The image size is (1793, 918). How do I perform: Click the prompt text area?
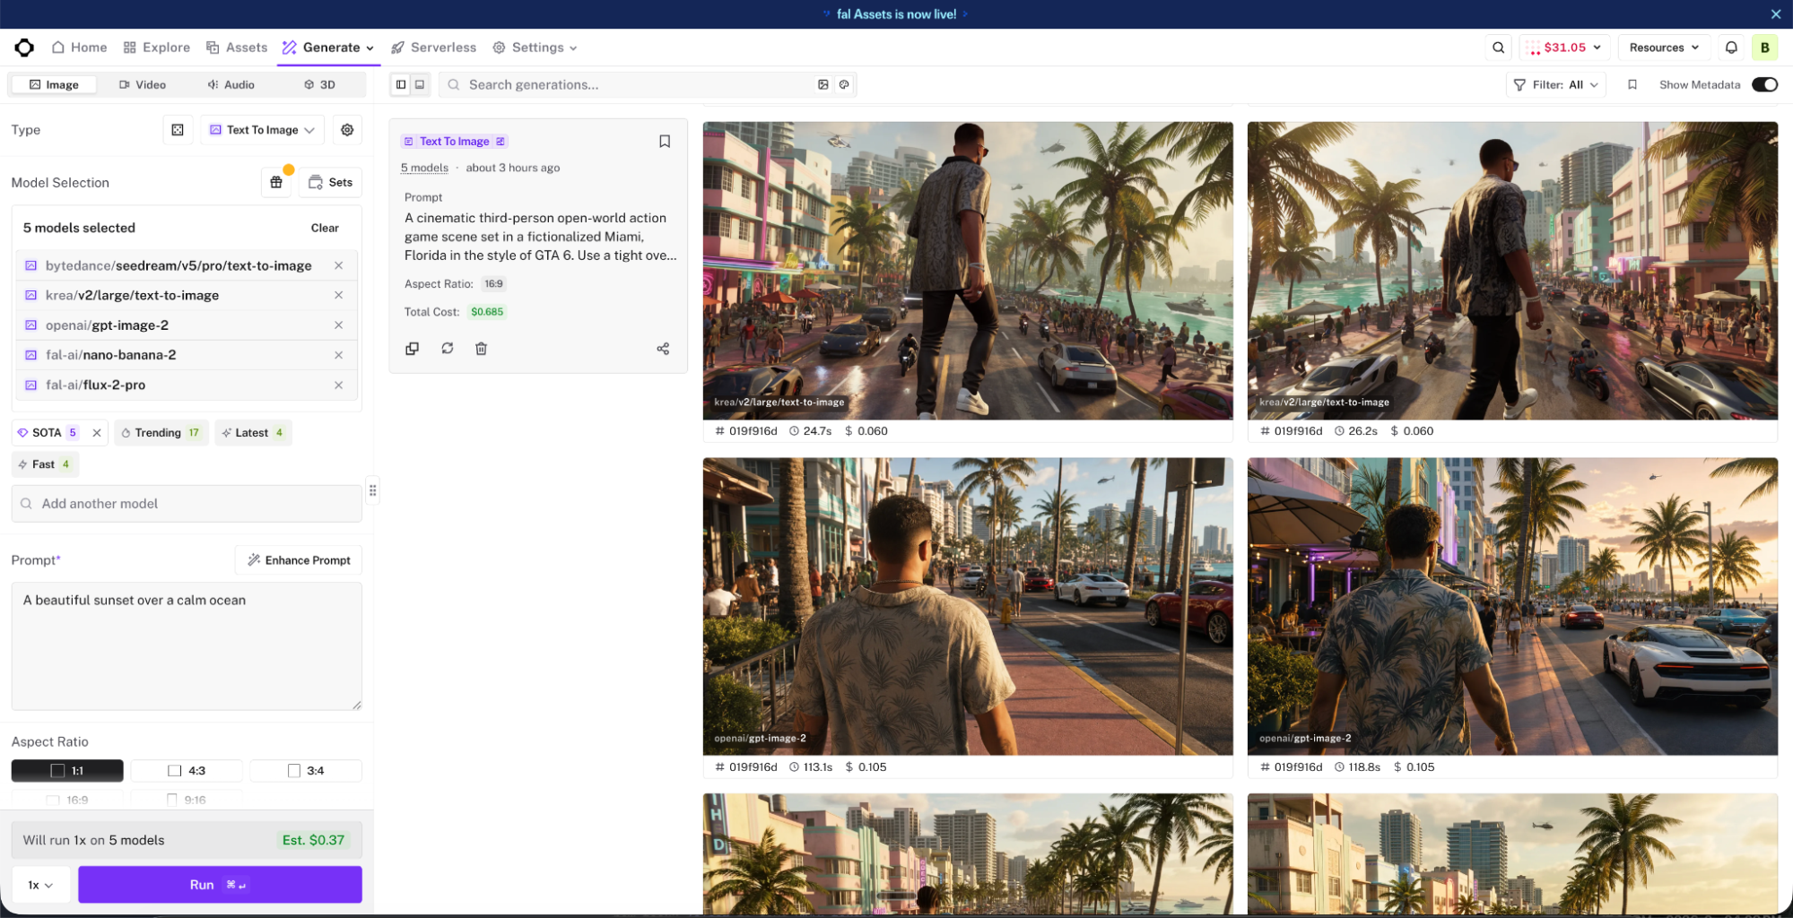(x=187, y=646)
